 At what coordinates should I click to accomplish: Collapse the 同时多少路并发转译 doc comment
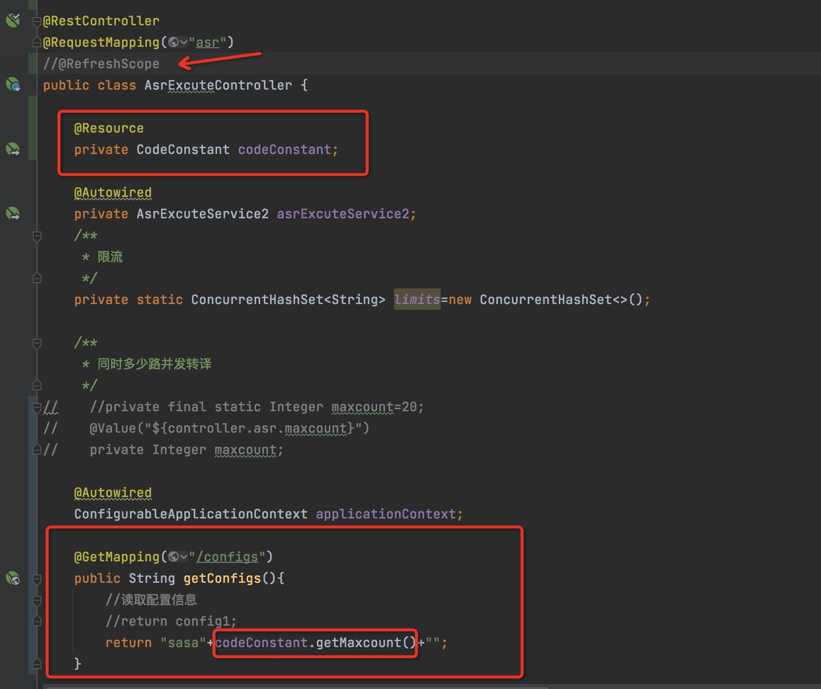coord(37,344)
